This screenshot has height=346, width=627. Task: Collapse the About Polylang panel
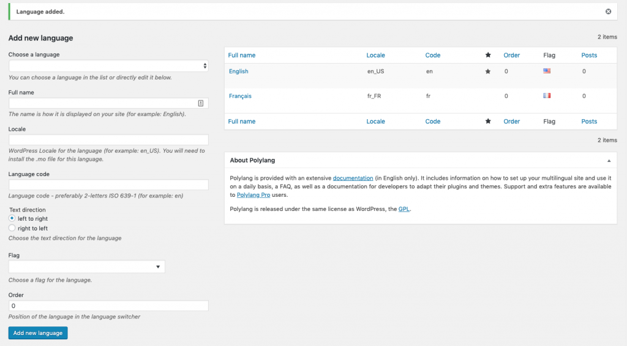(609, 161)
